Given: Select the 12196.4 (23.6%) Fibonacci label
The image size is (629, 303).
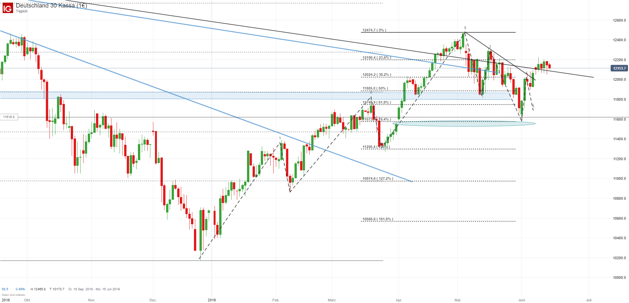Looking at the screenshot, I should coord(377,58).
